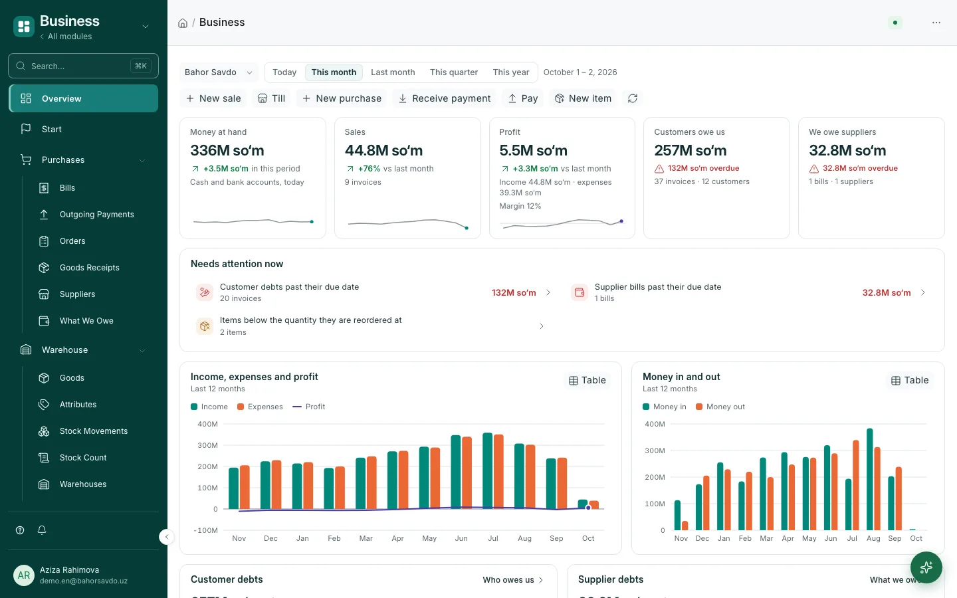The height and width of the screenshot is (598, 957).
Task: Select the Today period tab
Action: click(x=284, y=72)
